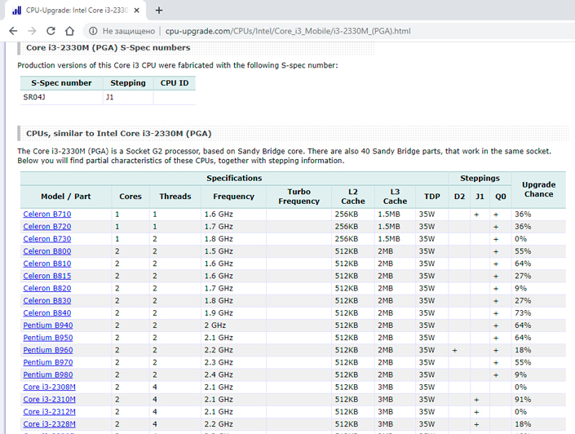Open the Celeron B840 link
This screenshot has width=575, height=434.
coord(47,313)
